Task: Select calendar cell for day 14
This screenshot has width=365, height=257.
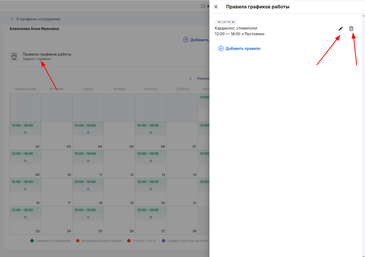Action: tap(182, 164)
